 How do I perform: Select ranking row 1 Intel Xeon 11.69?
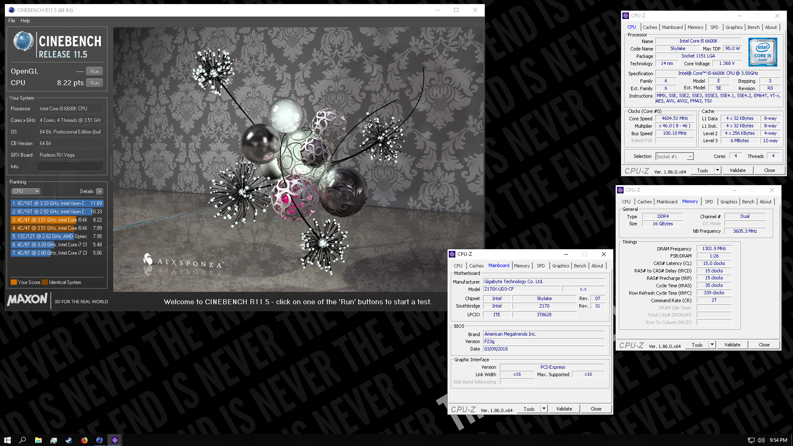point(57,203)
